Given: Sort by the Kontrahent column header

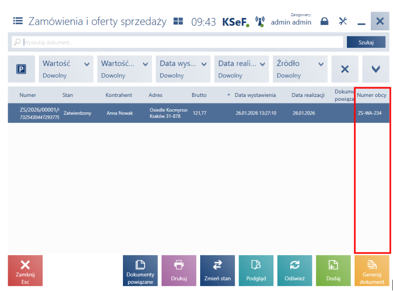Looking at the screenshot, I should pyautogui.click(x=119, y=95).
